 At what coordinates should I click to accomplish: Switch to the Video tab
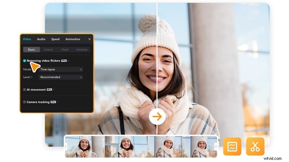tap(27, 39)
